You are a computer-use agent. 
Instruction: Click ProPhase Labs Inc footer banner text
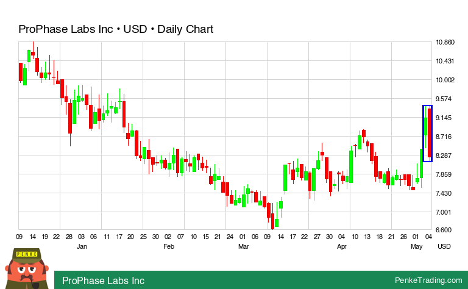pyautogui.click(x=103, y=280)
